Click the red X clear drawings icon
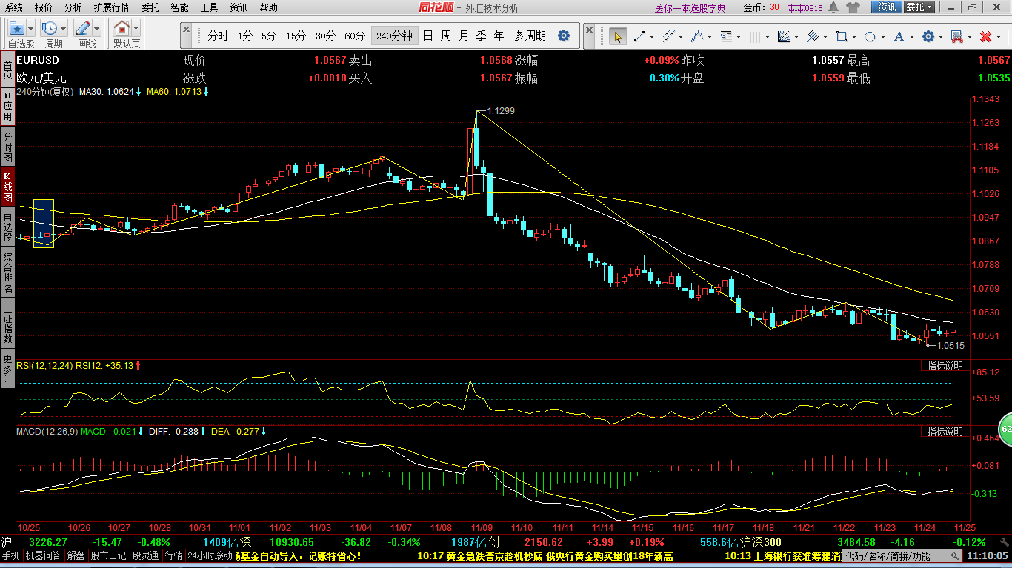Image resolution: width=1012 pixels, height=568 pixels. point(985,36)
